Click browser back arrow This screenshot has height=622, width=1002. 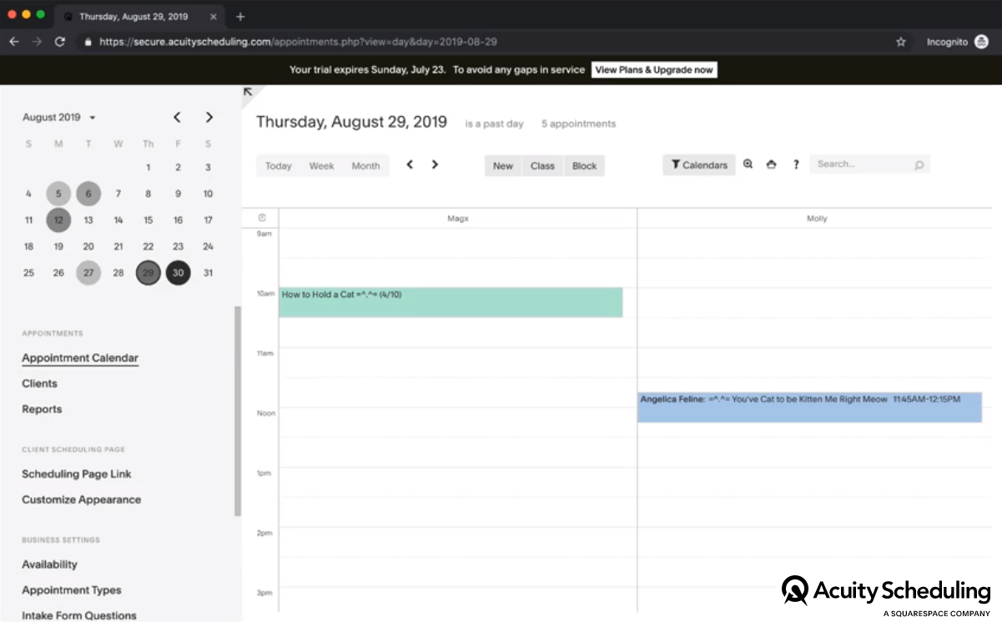click(14, 42)
